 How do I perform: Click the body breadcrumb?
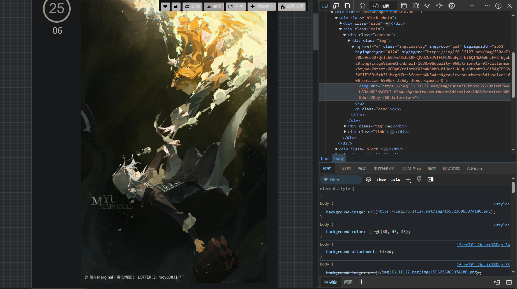pos(339,159)
